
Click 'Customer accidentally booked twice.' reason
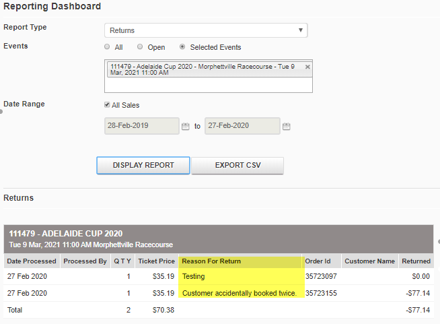[x=240, y=293]
